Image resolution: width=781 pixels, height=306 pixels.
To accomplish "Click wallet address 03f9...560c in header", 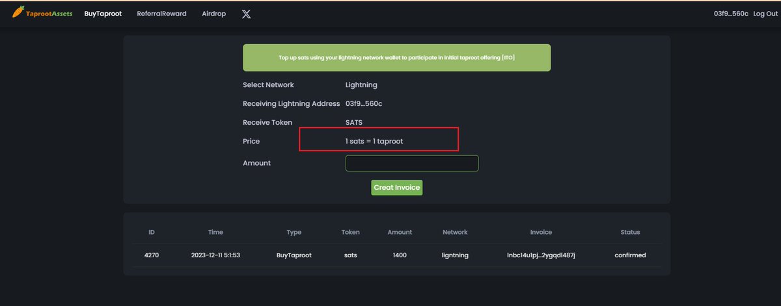I will pos(731,14).
